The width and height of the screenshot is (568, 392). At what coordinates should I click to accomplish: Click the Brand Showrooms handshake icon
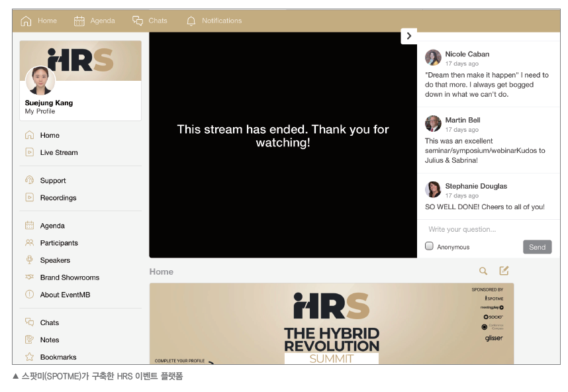pyautogui.click(x=29, y=277)
